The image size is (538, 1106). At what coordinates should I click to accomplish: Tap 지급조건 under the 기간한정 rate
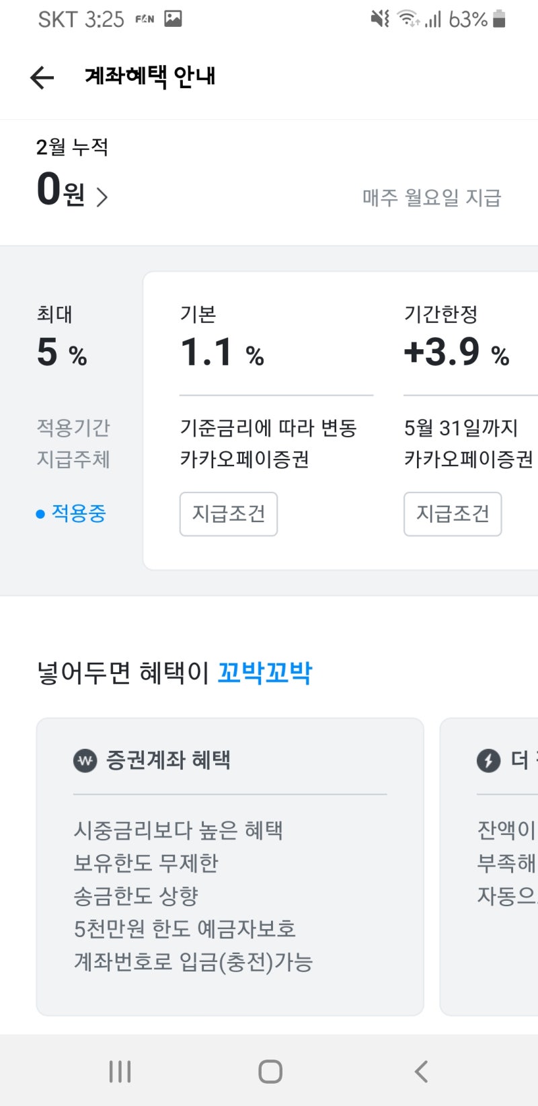pyautogui.click(x=453, y=513)
